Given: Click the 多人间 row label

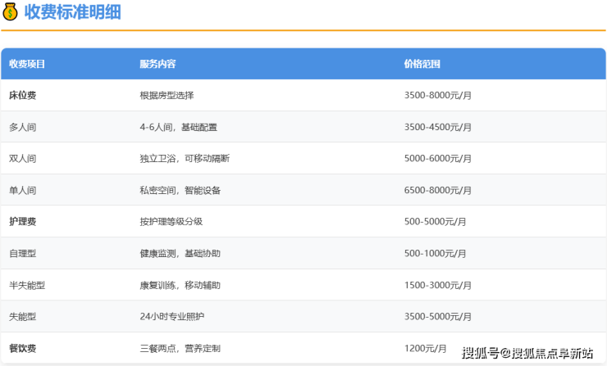Looking at the screenshot, I should point(22,127).
